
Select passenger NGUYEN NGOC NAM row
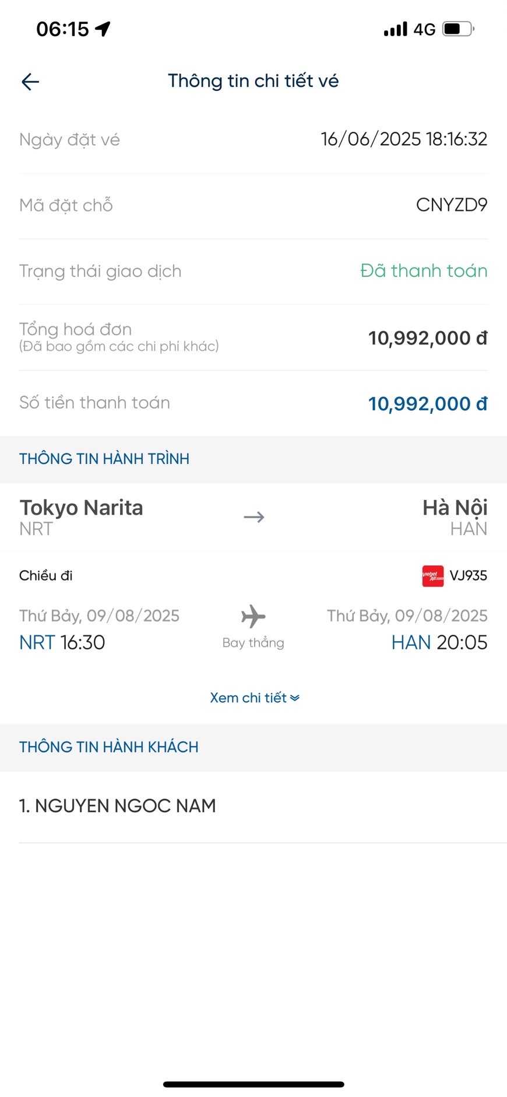tap(118, 806)
